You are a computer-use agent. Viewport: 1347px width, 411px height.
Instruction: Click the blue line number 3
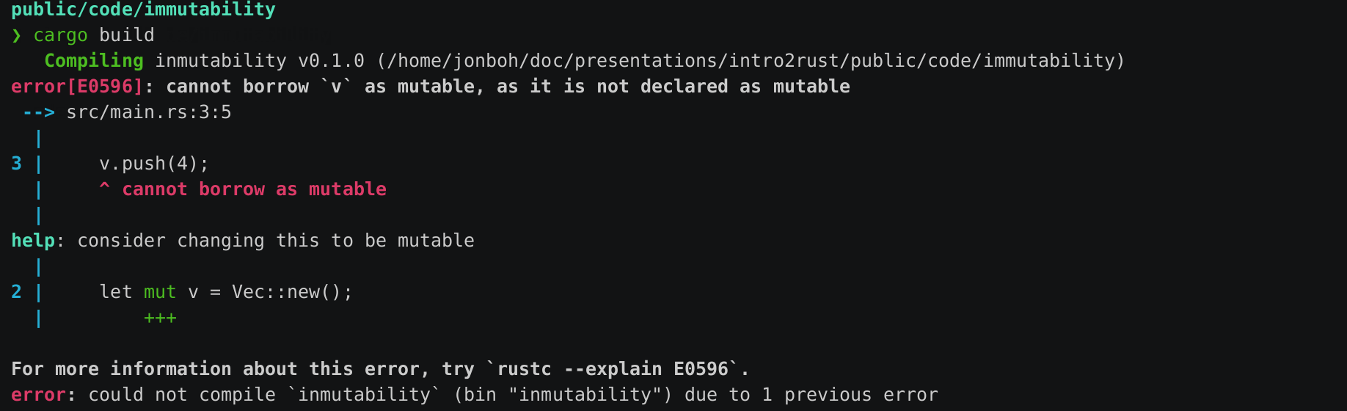pos(17,163)
